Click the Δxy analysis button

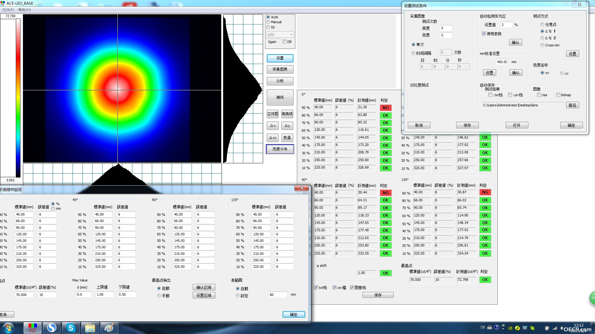pos(273,138)
